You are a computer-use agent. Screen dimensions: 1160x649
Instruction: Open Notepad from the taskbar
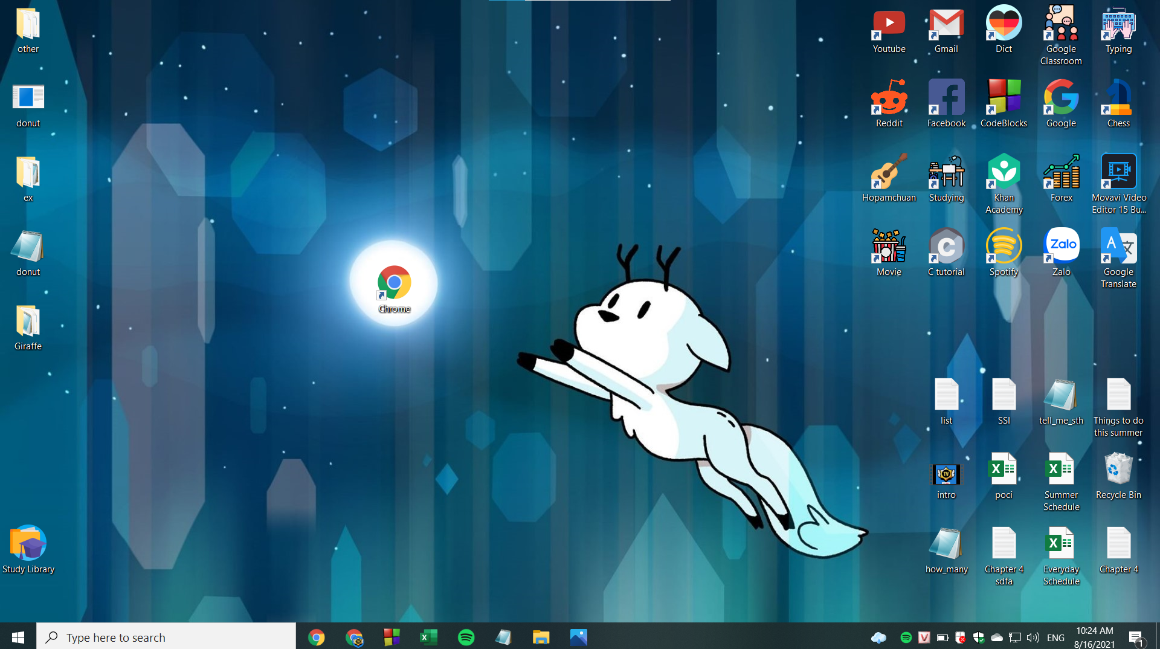click(x=503, y=637)
